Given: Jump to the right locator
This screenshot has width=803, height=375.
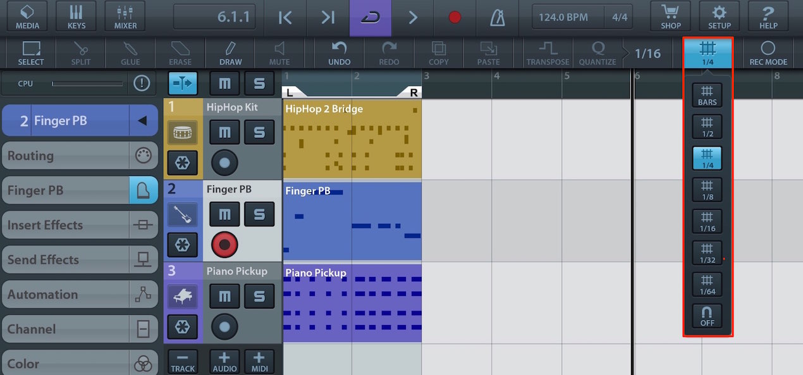Looking at the screenshot, I should tap(328, 18).
